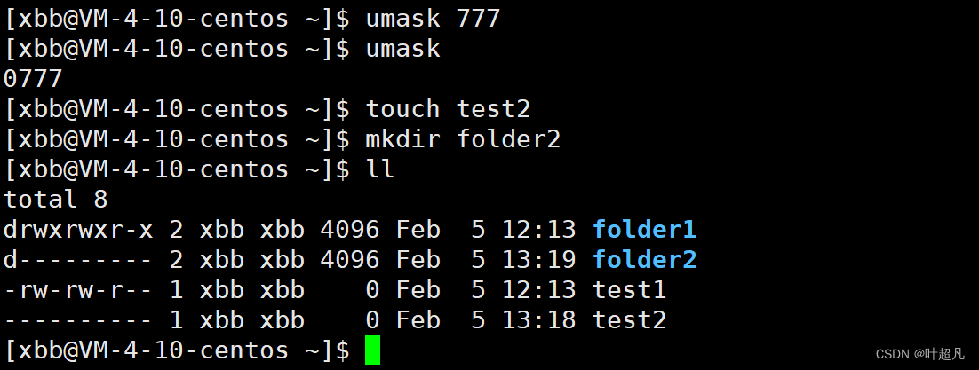Click the 'total 8' output line
Image resolution: width=979 pixels, height=370 pixels.
[56, 200]
